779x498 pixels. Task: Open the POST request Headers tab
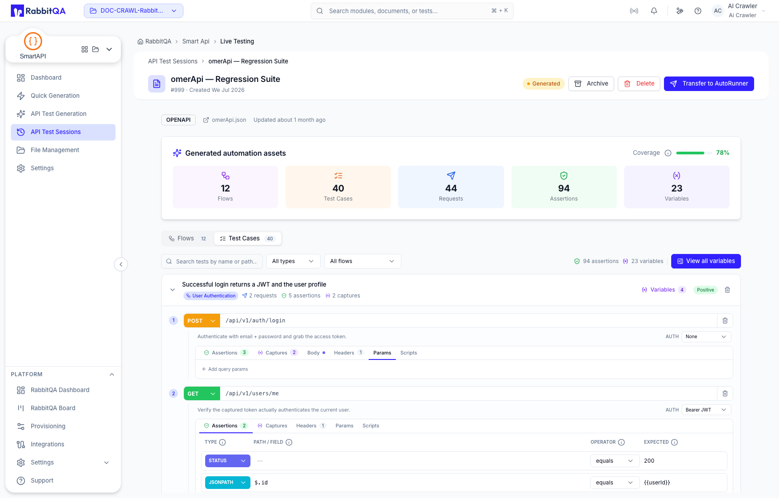(x=348, y=353)
